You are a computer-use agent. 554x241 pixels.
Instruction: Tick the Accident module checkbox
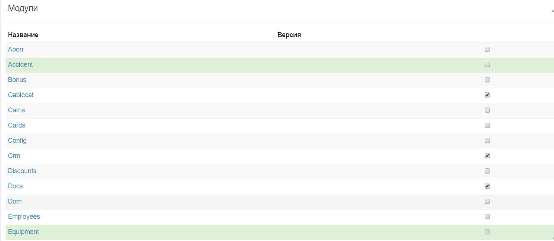click(487, 65)
